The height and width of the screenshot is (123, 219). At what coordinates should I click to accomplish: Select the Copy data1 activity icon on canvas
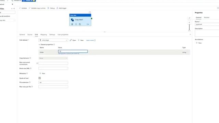click(x=72, y=20)
